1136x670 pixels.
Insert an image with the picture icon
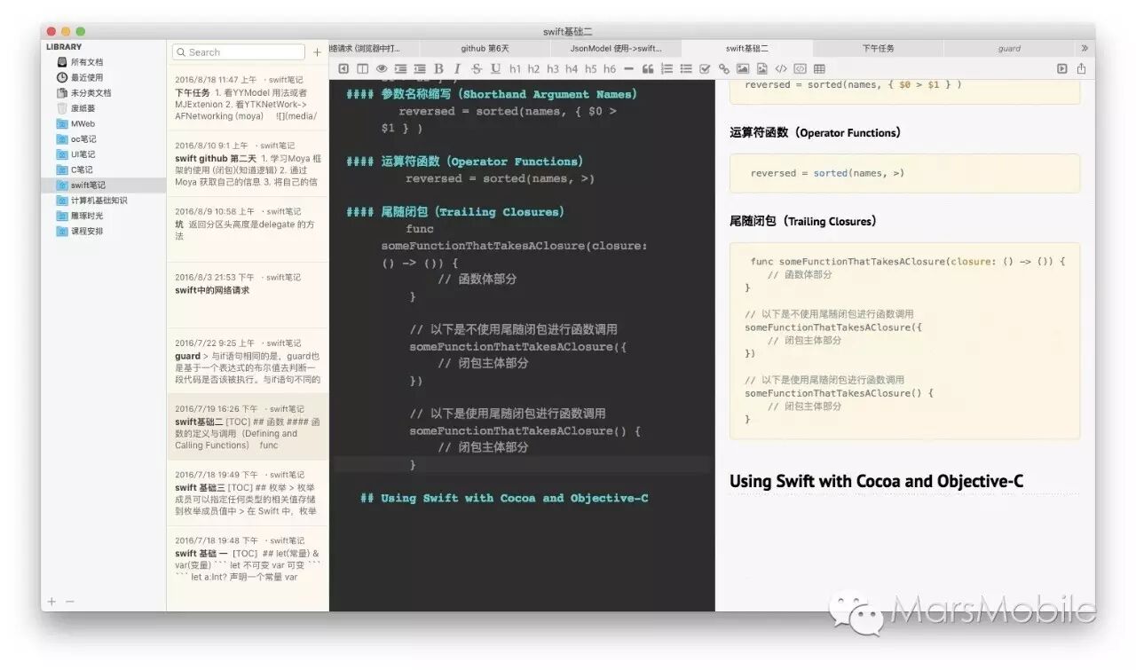pyautogui.click(x=743, y=68)
